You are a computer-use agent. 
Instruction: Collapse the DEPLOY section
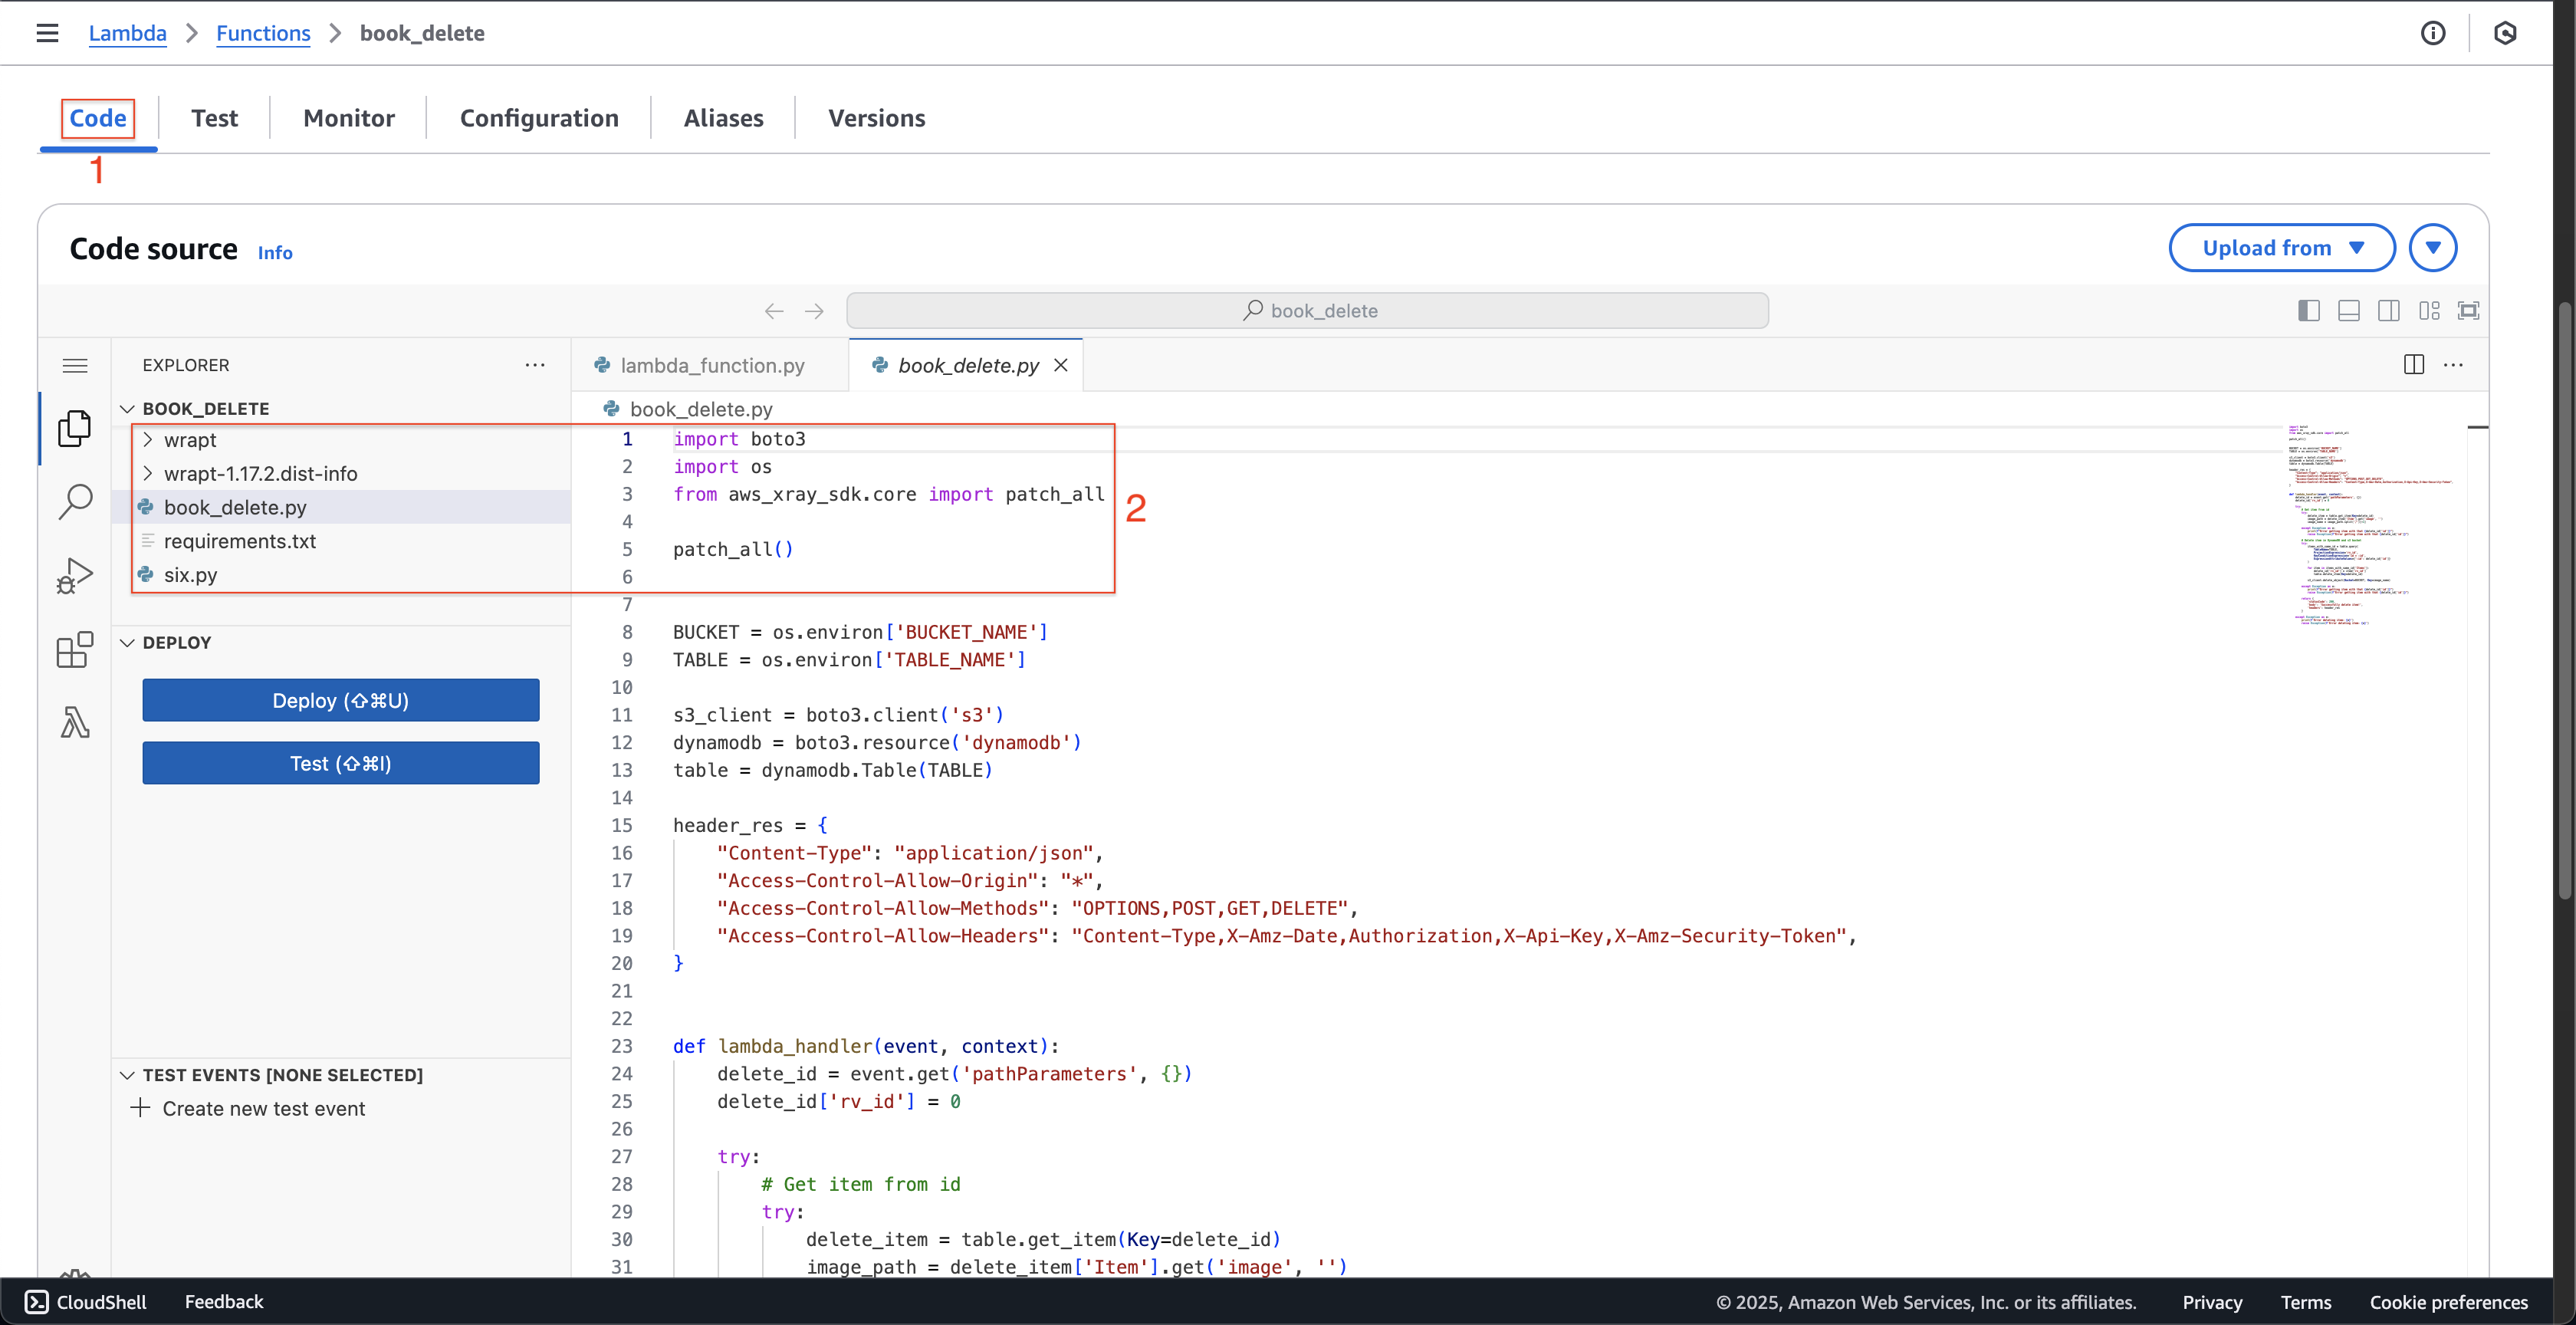[x=127, y=643]
